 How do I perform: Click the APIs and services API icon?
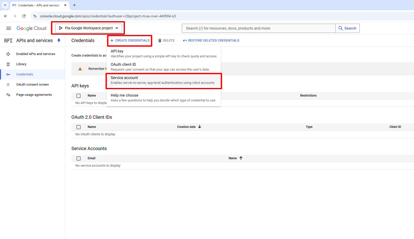pos(8,41)
